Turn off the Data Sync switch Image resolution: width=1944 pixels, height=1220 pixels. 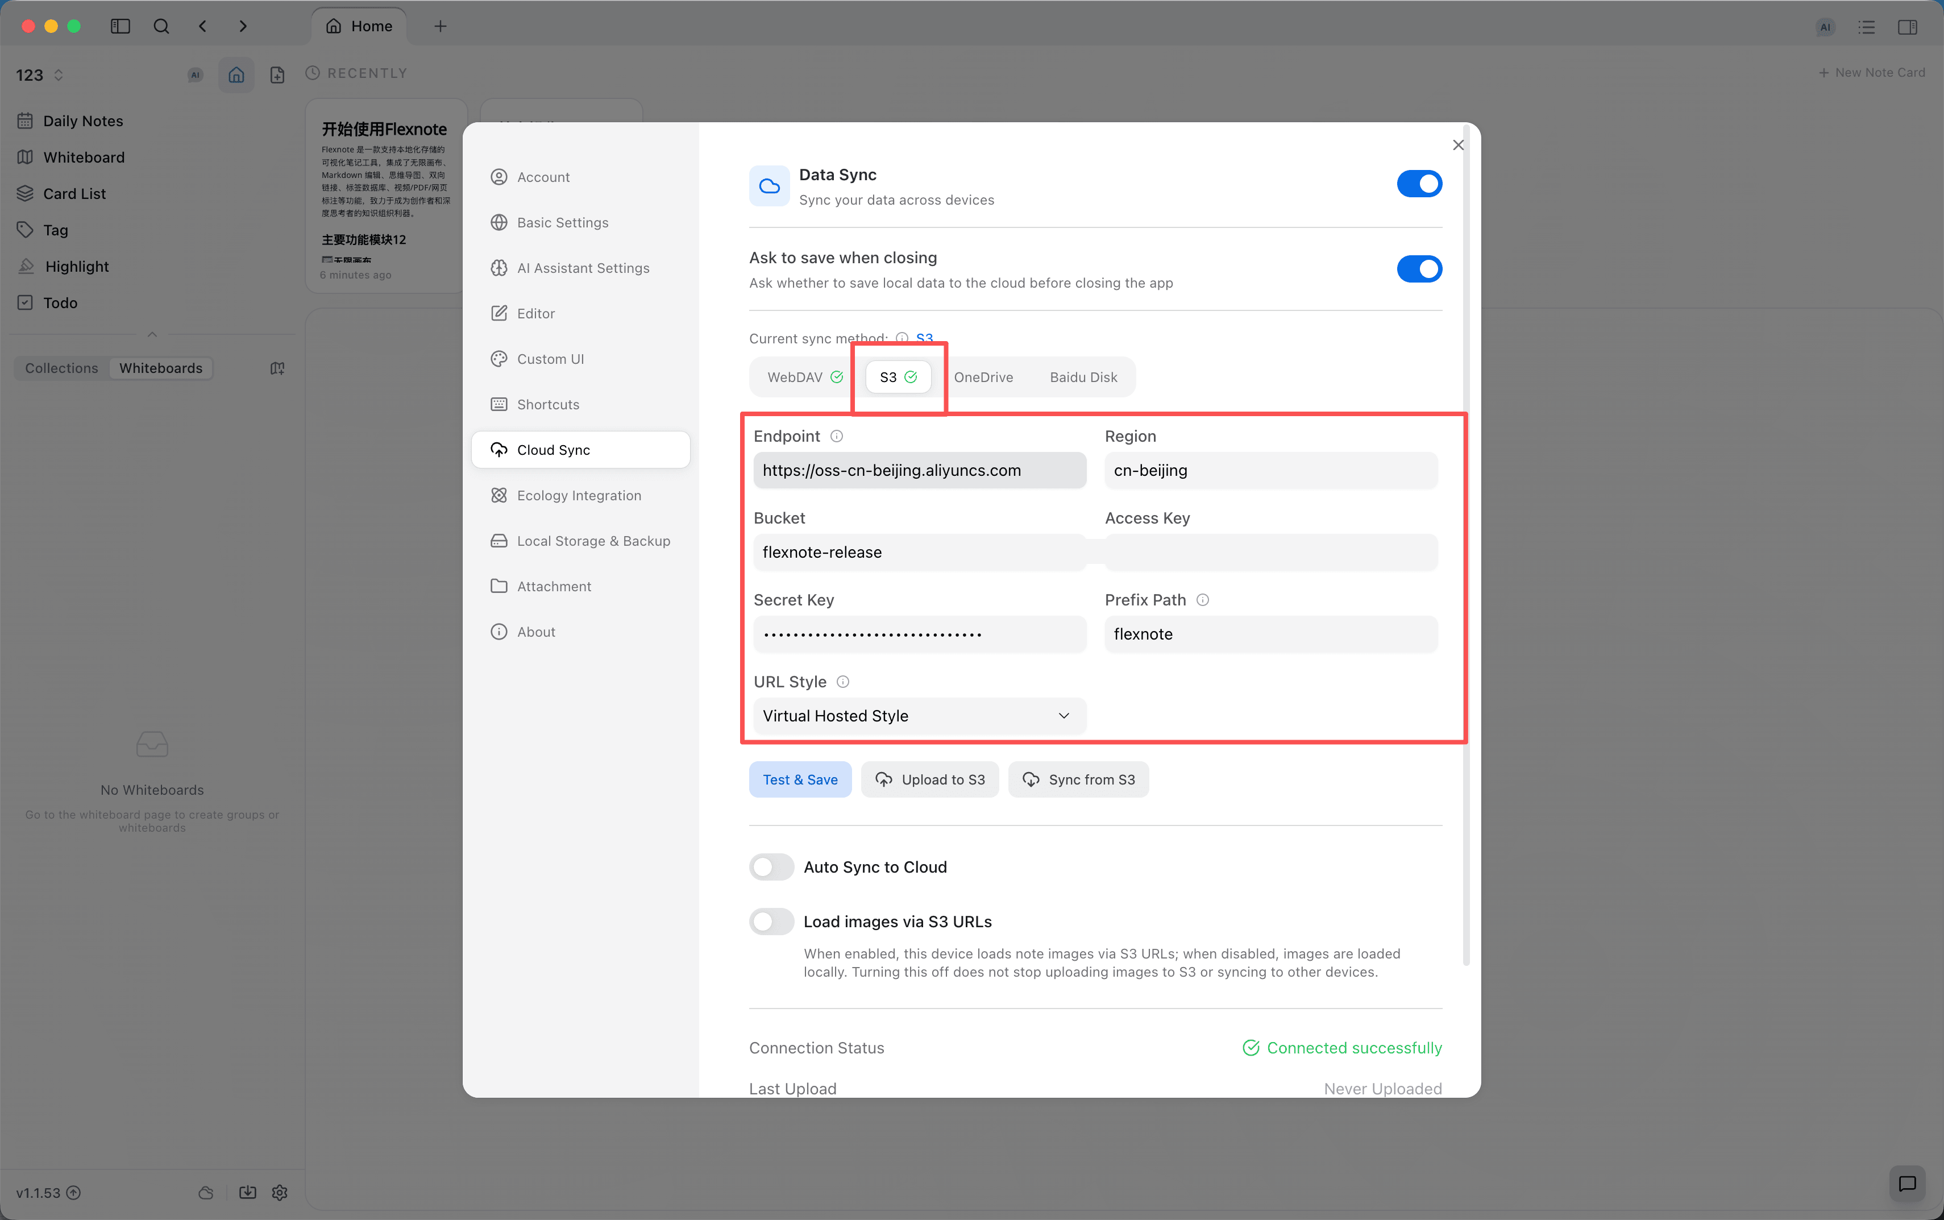point(1419,184)
